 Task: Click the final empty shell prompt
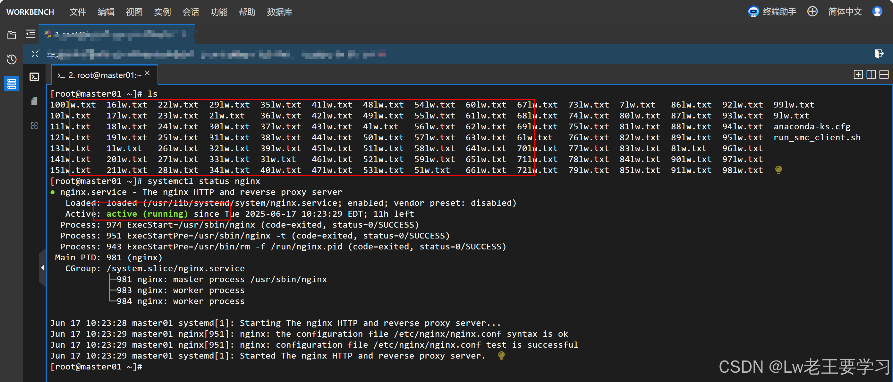point(96,366)
